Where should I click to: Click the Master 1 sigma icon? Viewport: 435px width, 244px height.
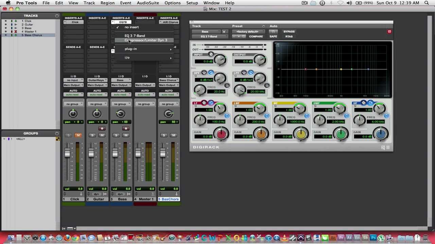[x=153, y=194]
